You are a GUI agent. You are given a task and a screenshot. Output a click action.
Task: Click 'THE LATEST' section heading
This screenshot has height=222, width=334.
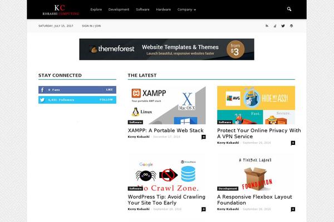(142, 75)
